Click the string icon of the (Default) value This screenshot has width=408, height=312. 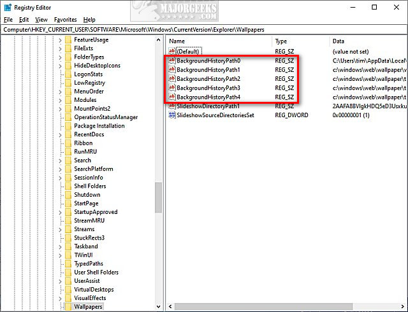point(172,51)
